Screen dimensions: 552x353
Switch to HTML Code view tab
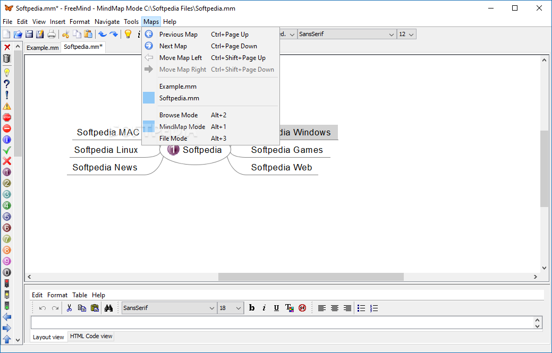(91, 336)
